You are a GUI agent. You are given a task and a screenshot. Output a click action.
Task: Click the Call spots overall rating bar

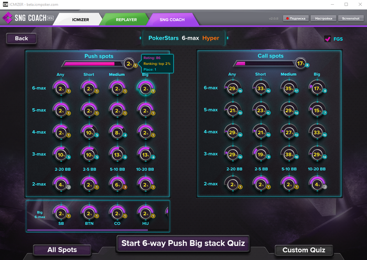pos(264,63)
